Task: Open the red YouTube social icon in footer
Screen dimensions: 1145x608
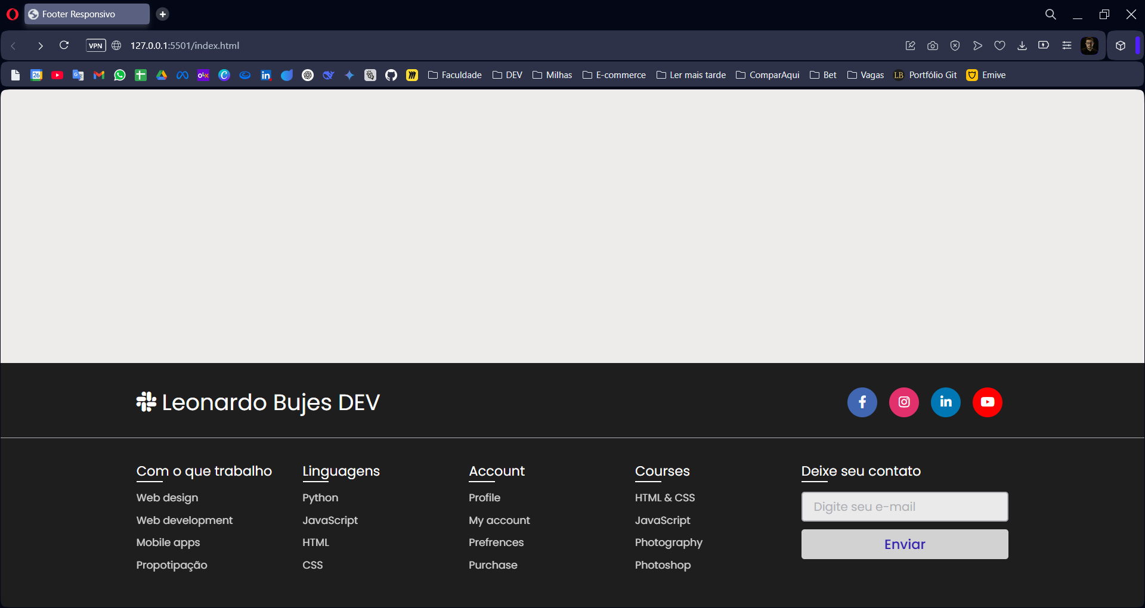Action: [987, 402]
